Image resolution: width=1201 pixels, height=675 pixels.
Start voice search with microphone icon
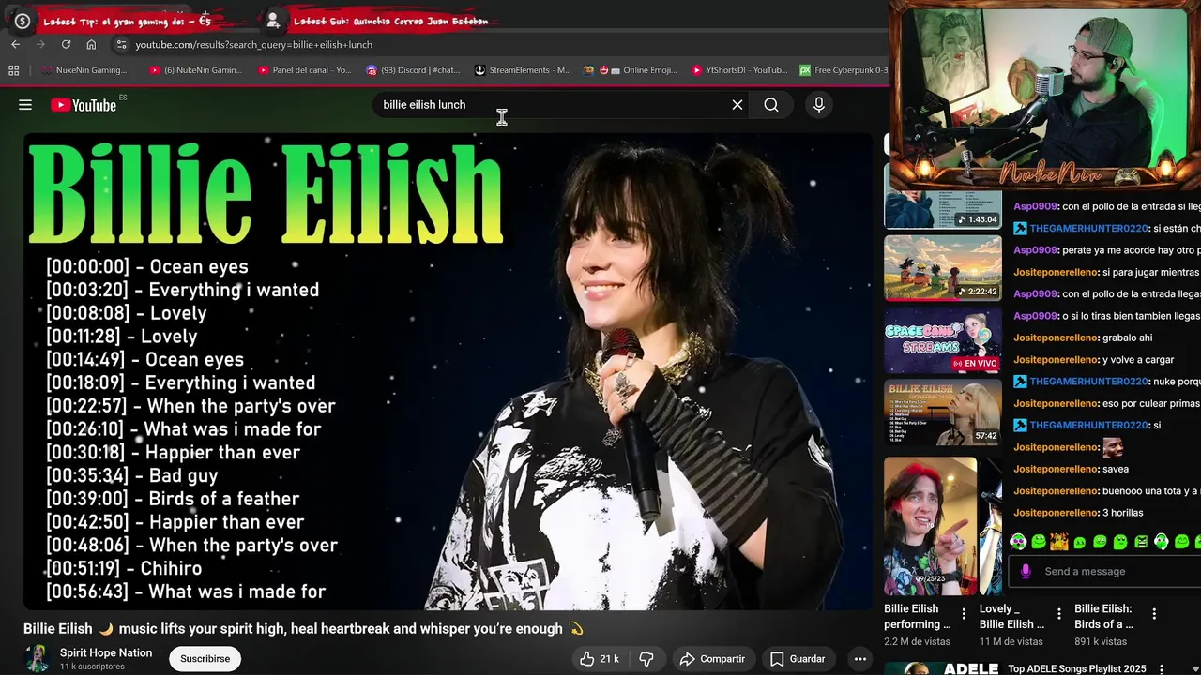point(819,105)
